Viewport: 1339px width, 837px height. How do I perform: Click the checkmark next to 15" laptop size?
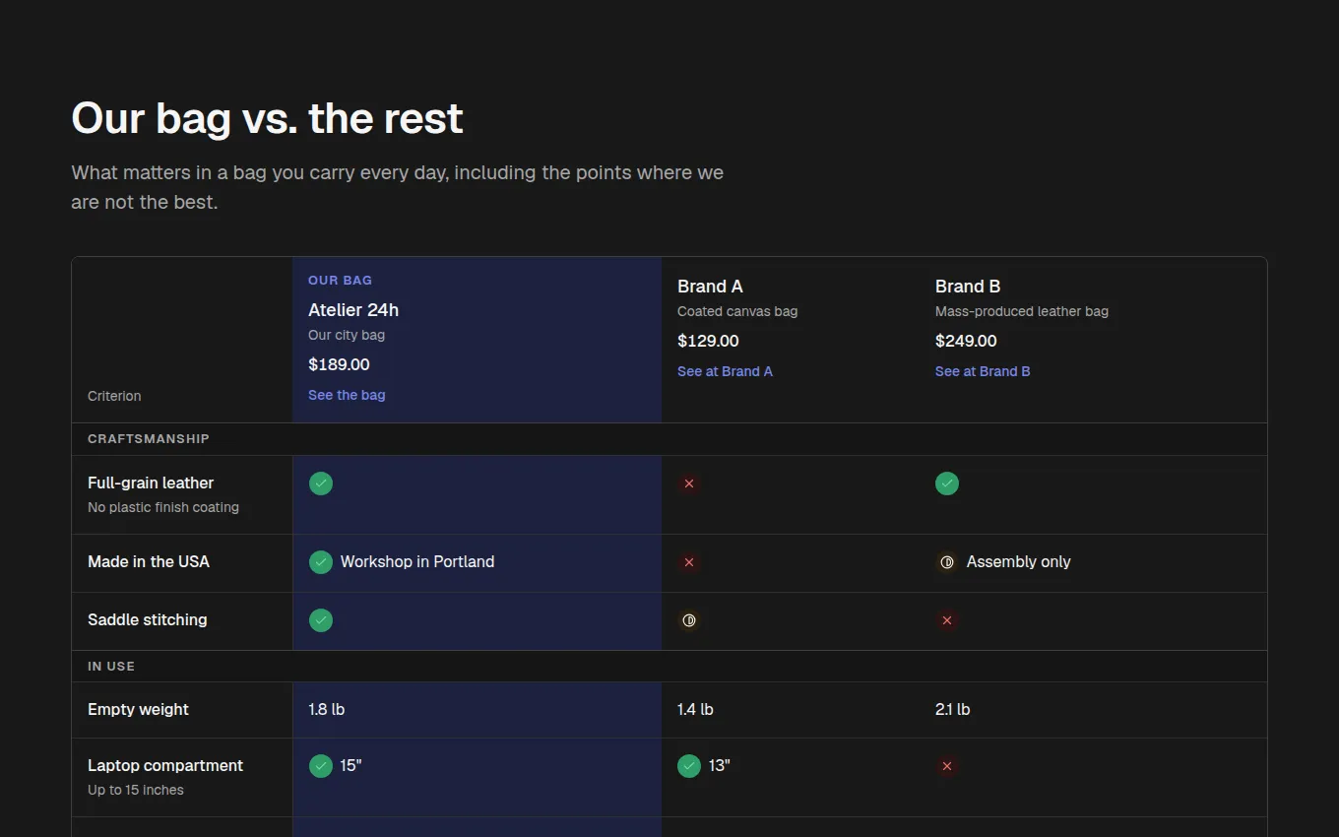[x=321, y=766]
